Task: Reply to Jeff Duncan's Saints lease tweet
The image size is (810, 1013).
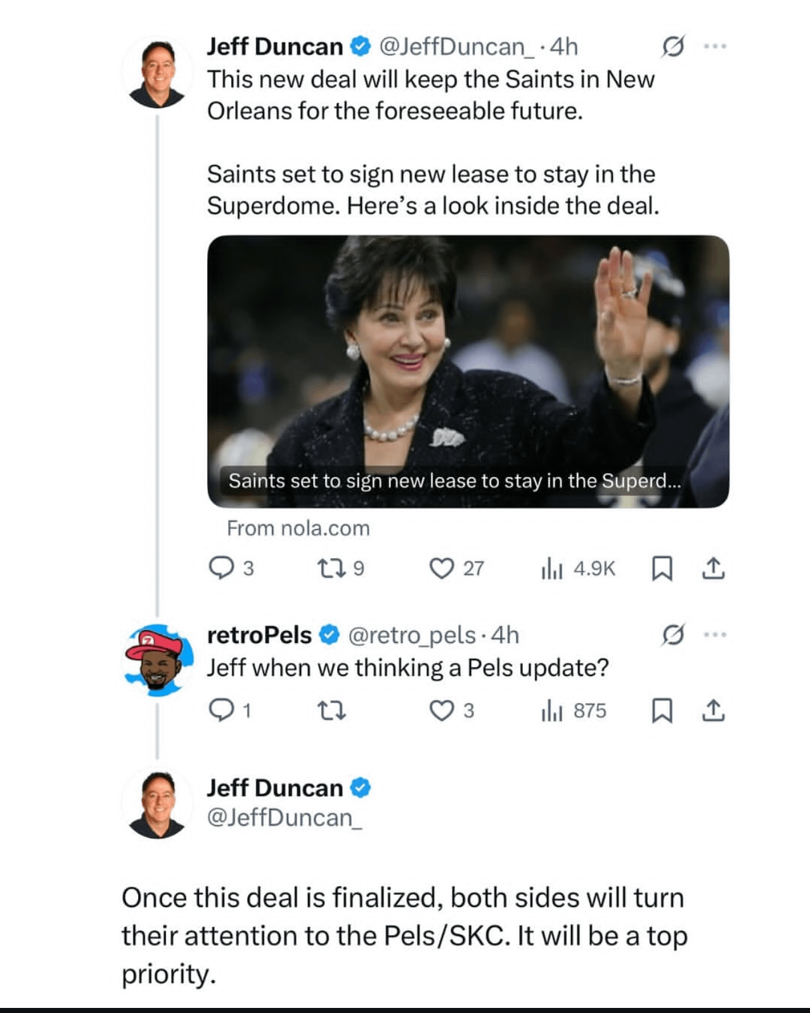Action: [x=221, y=568]
